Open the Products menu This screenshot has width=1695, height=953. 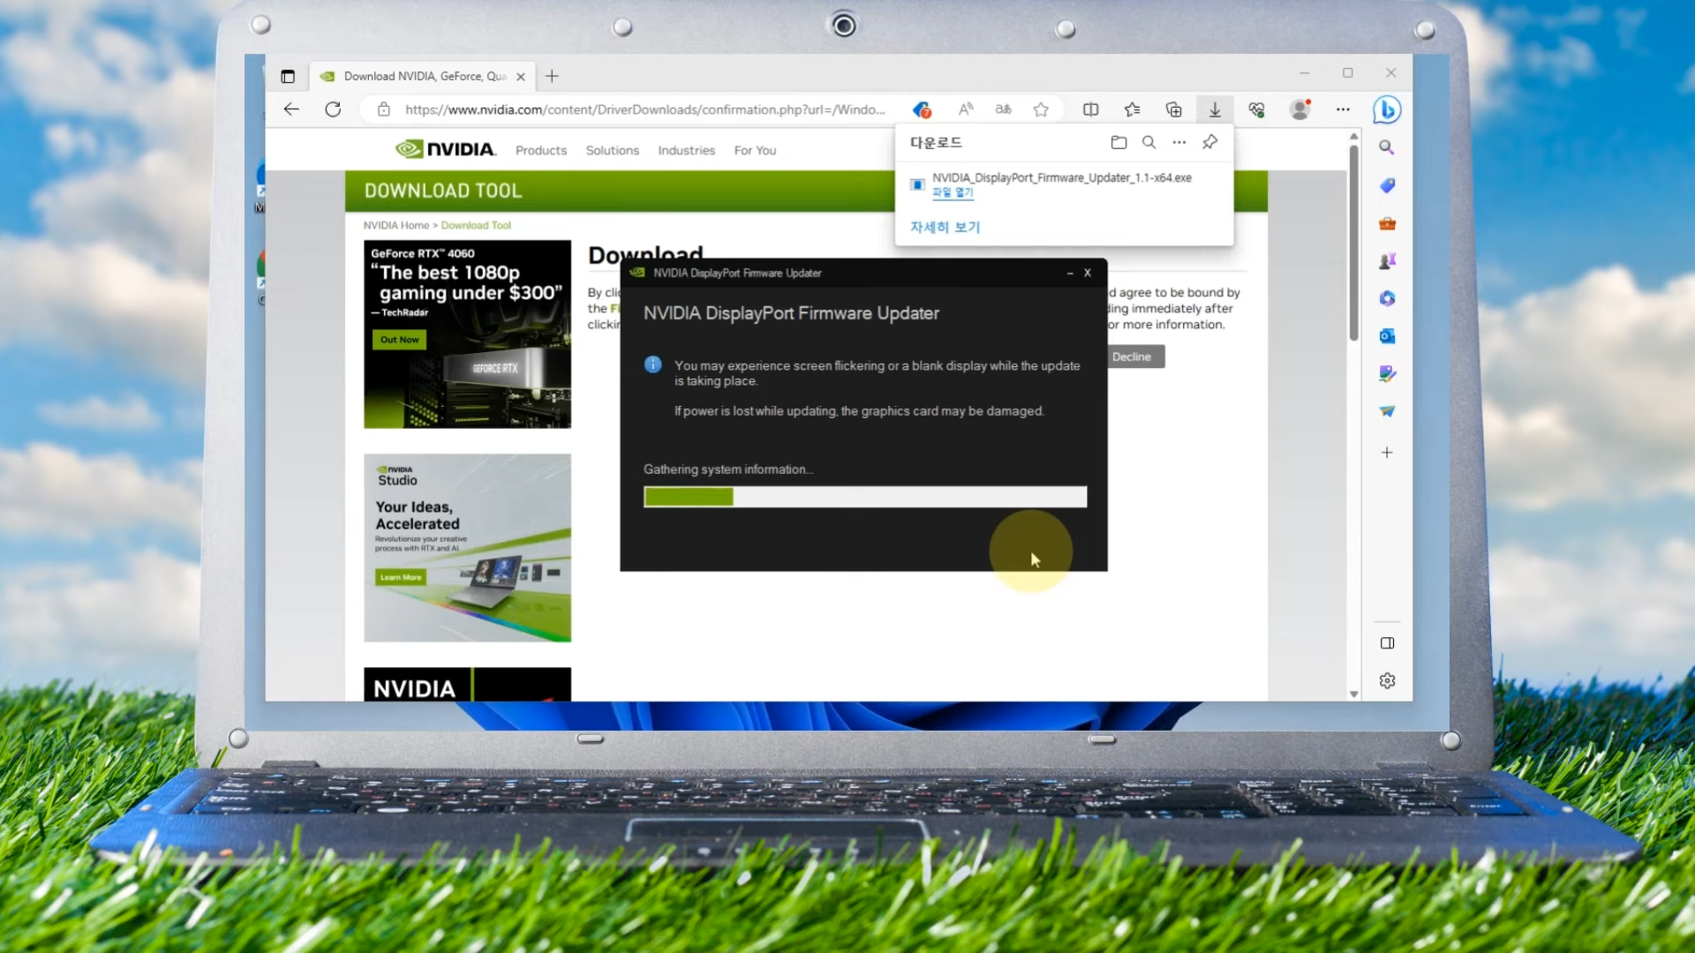click(x=541, y=151)
